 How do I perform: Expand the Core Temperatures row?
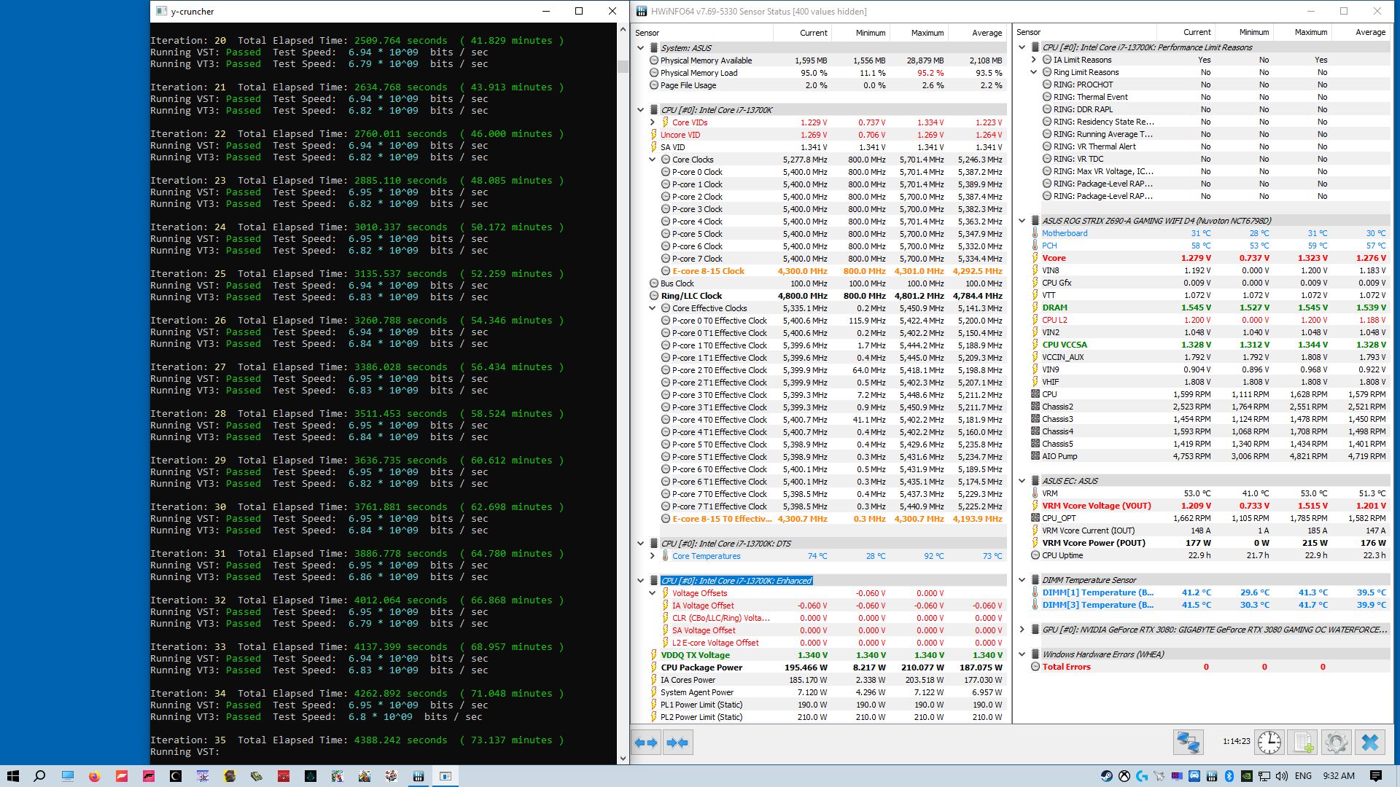click(x=653, y=556)
